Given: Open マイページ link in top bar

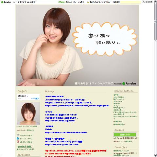Looking at the screenshot, I should click(16, 2).
